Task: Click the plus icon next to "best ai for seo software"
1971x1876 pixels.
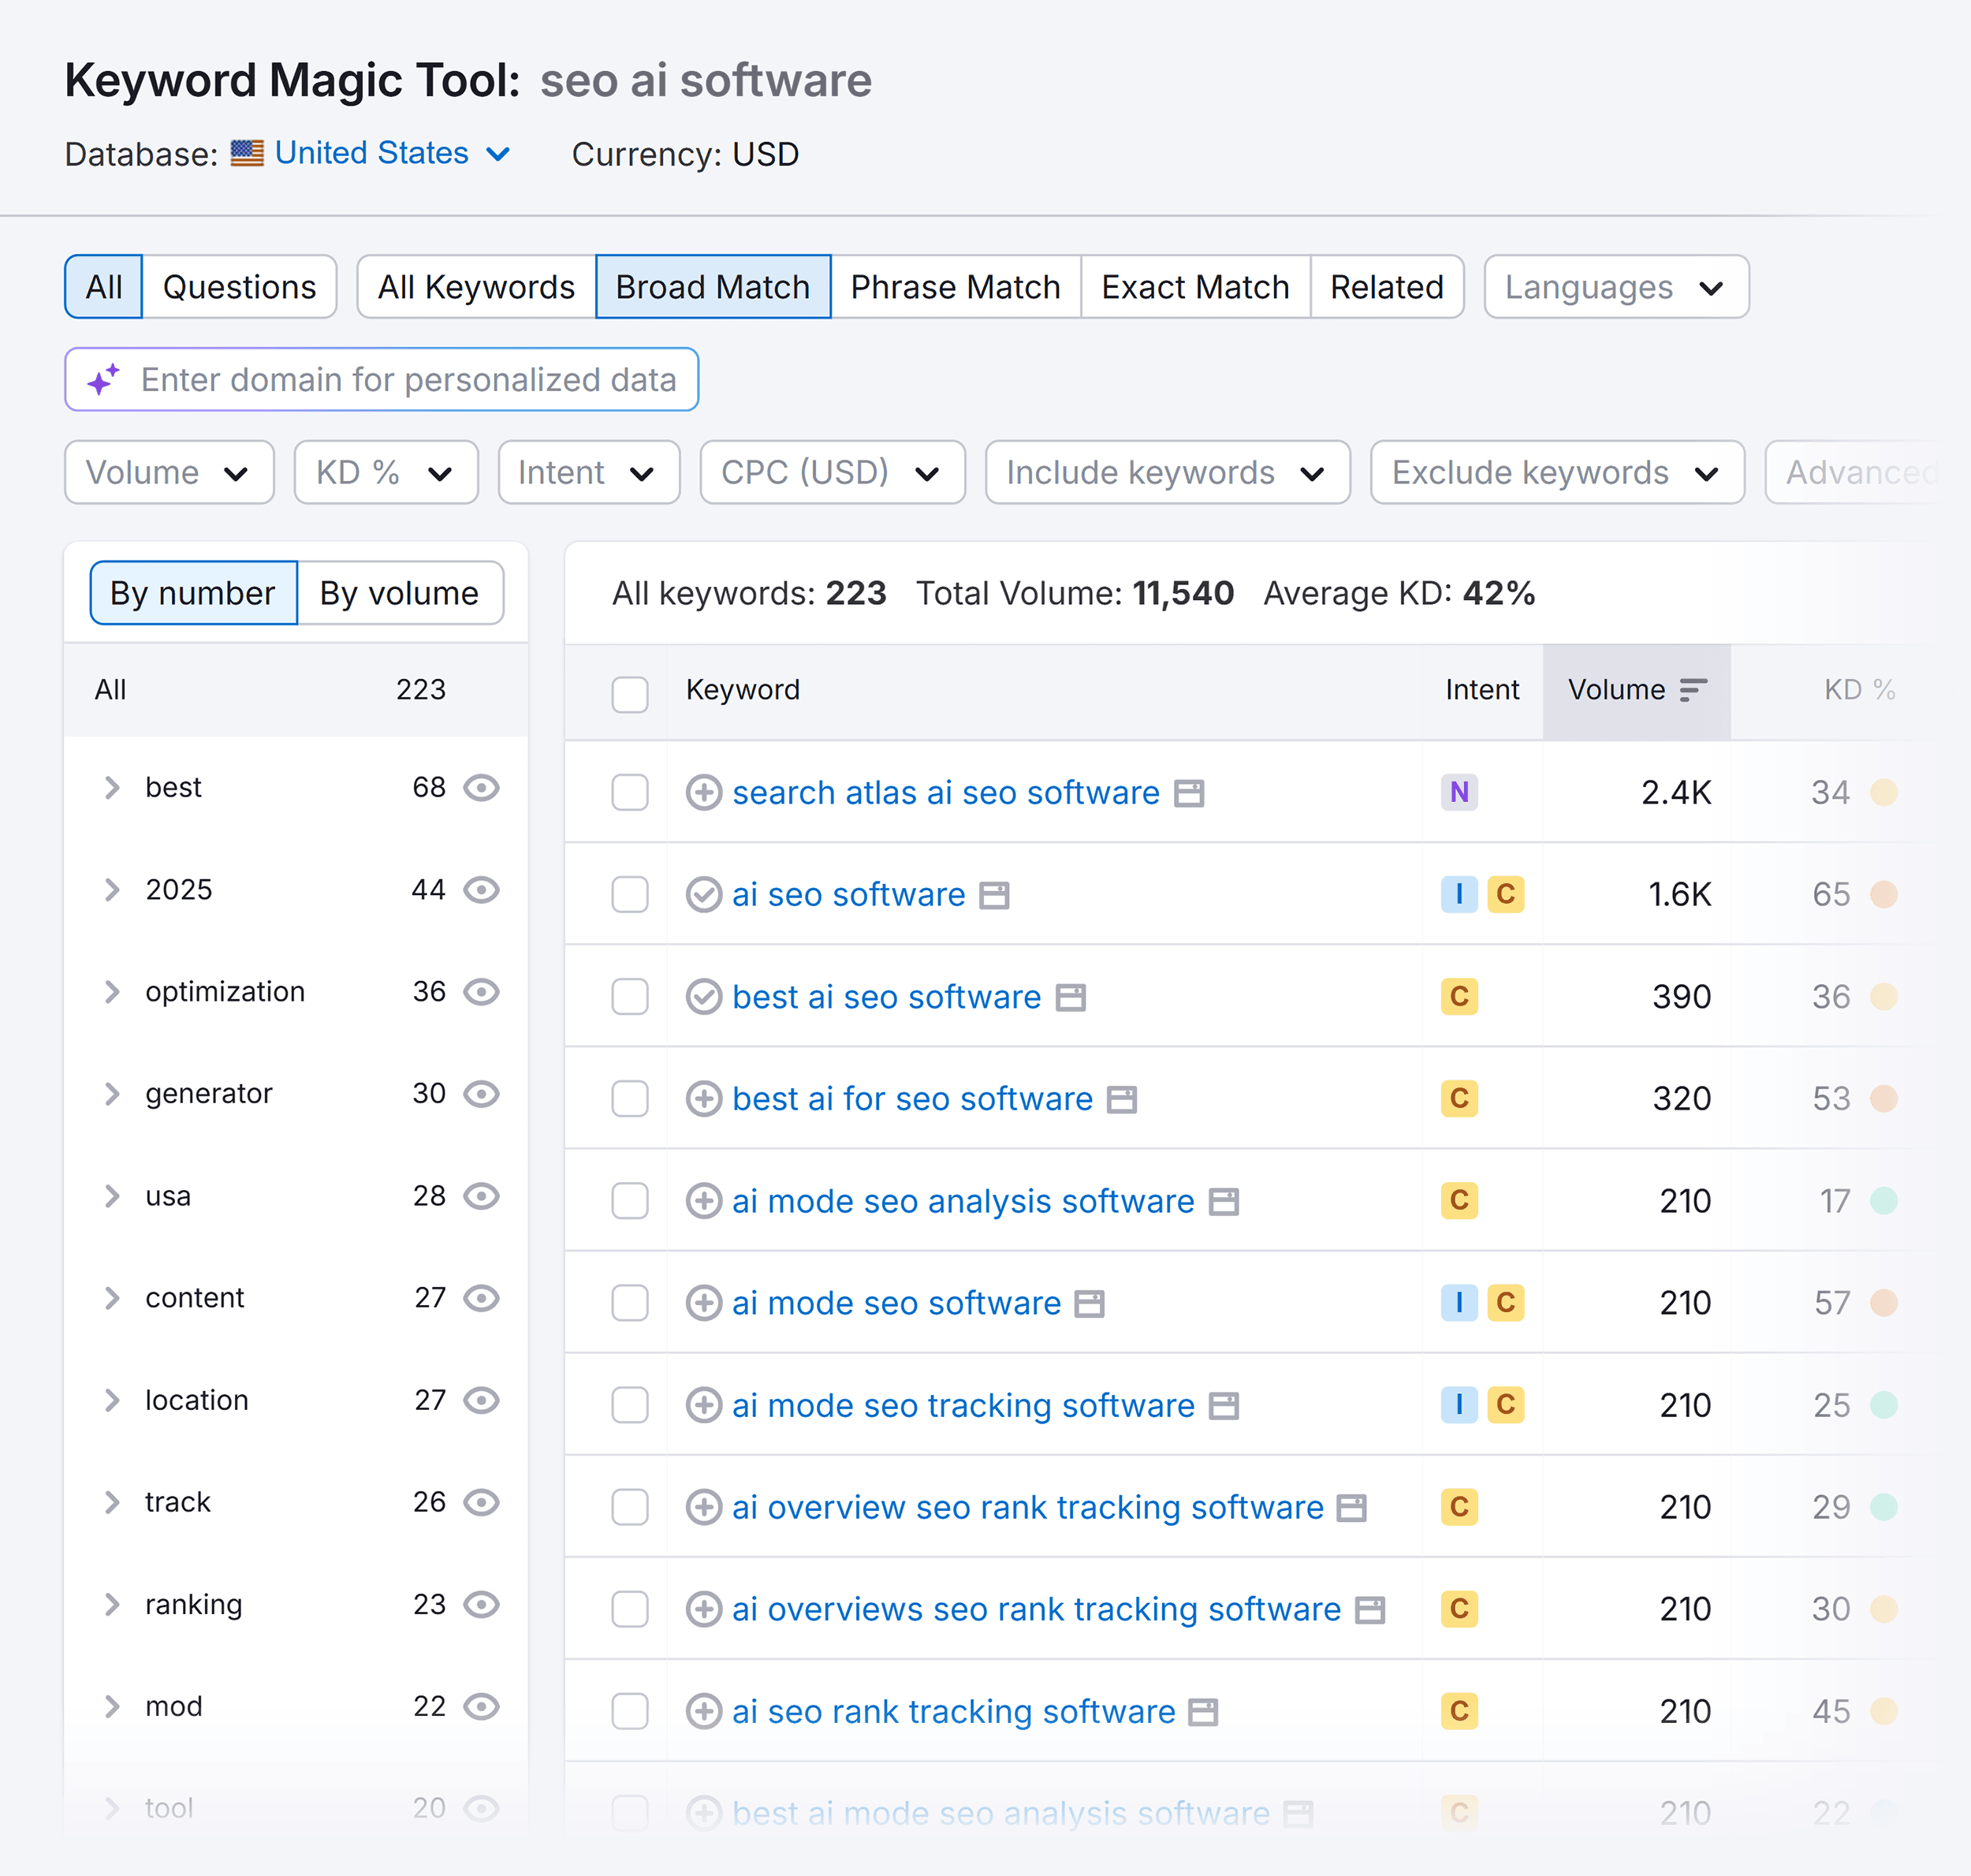Action: 704,1098
